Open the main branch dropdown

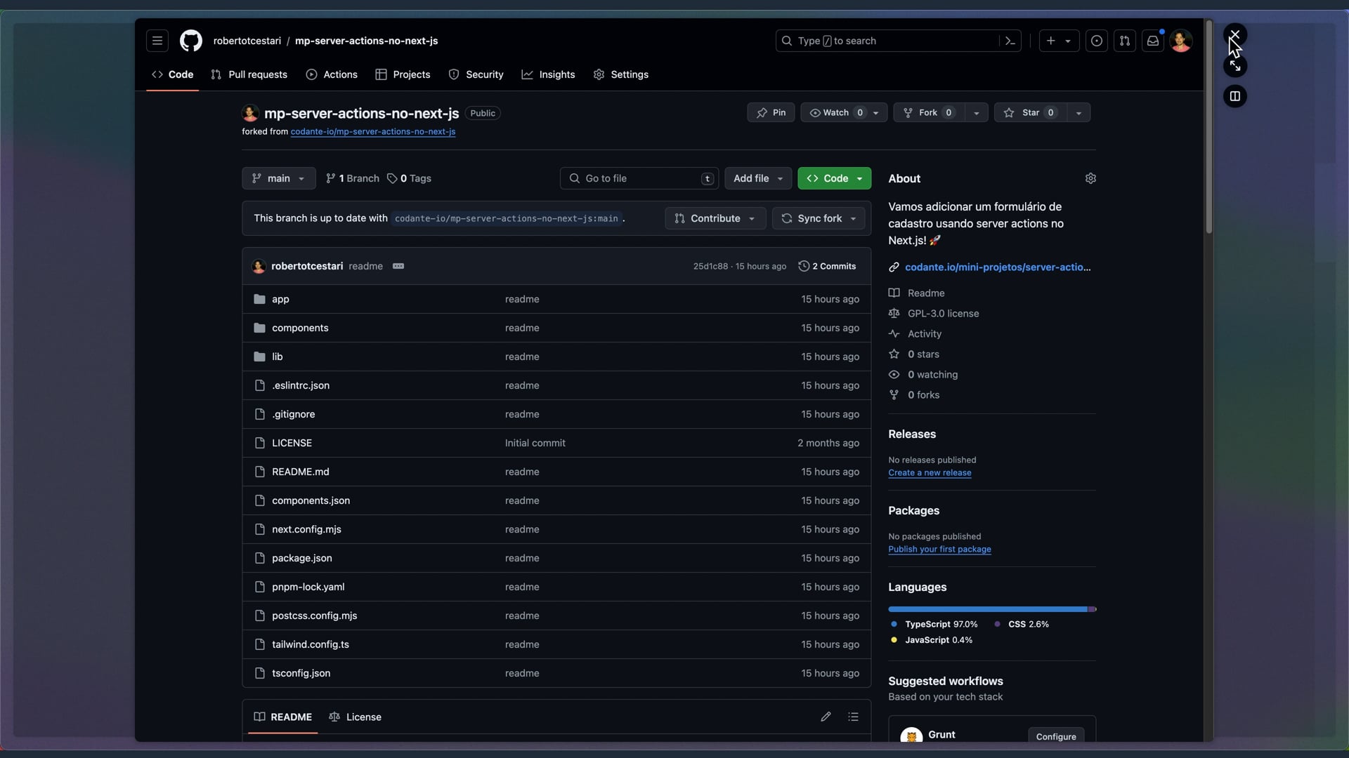click(x=278, y=178)
